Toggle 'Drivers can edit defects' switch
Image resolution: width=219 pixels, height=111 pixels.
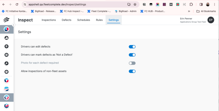click(x=132, y=47)
